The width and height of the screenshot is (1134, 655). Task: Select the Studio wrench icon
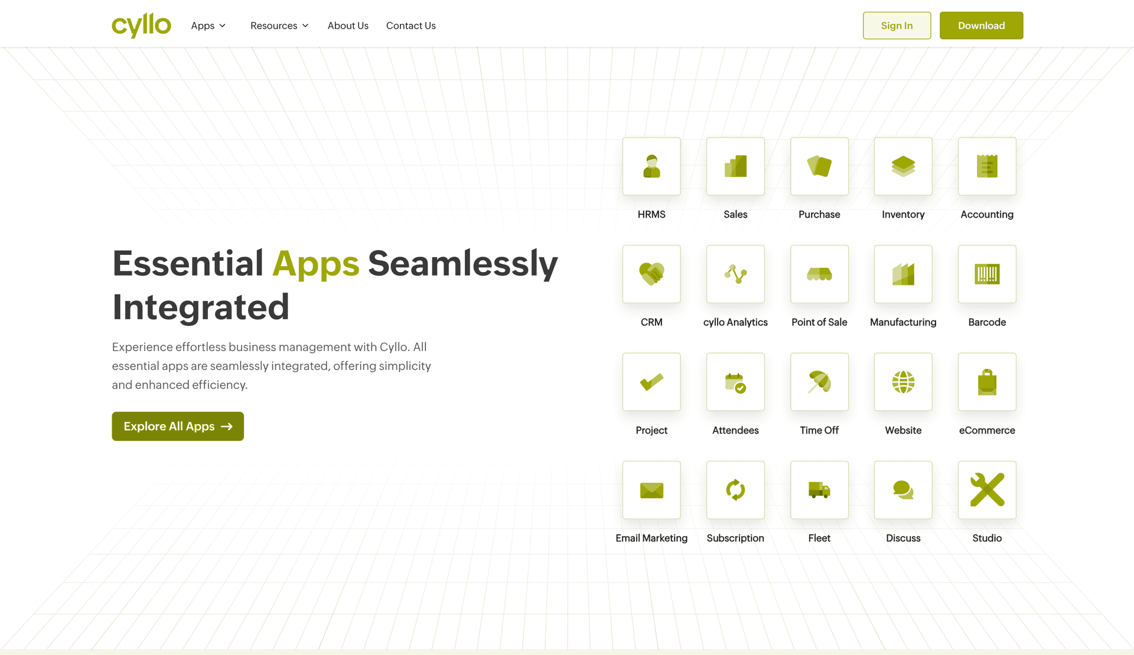click(x=986, y=490)
